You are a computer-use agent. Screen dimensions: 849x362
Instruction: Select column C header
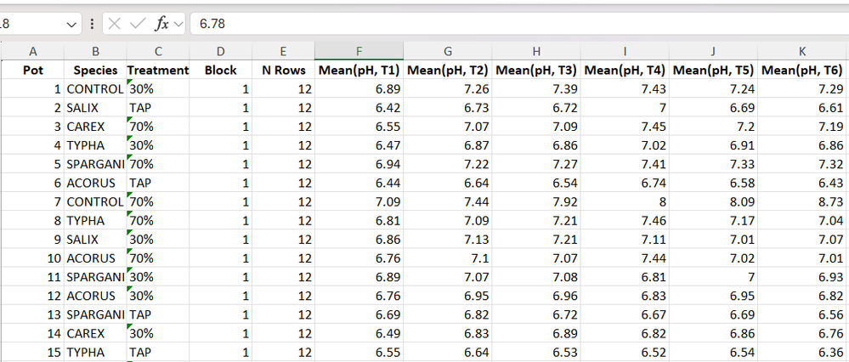pyautogui.click(x=158, y=51)
